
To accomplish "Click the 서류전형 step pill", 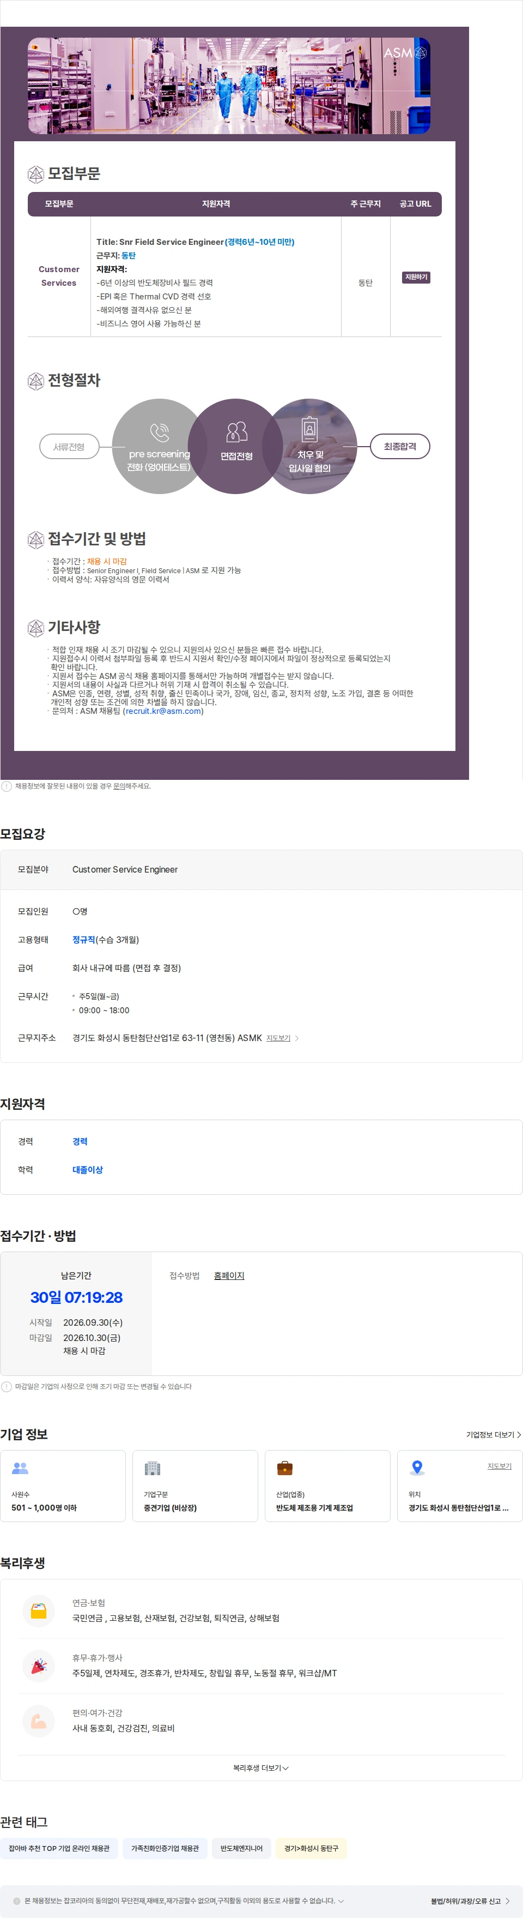I will point(69,447).
